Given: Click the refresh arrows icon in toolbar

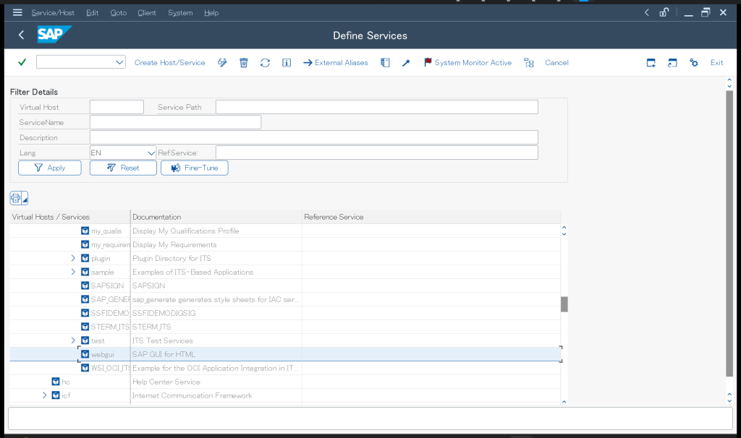Looking at the screenshot, I should tap(265, 63).
